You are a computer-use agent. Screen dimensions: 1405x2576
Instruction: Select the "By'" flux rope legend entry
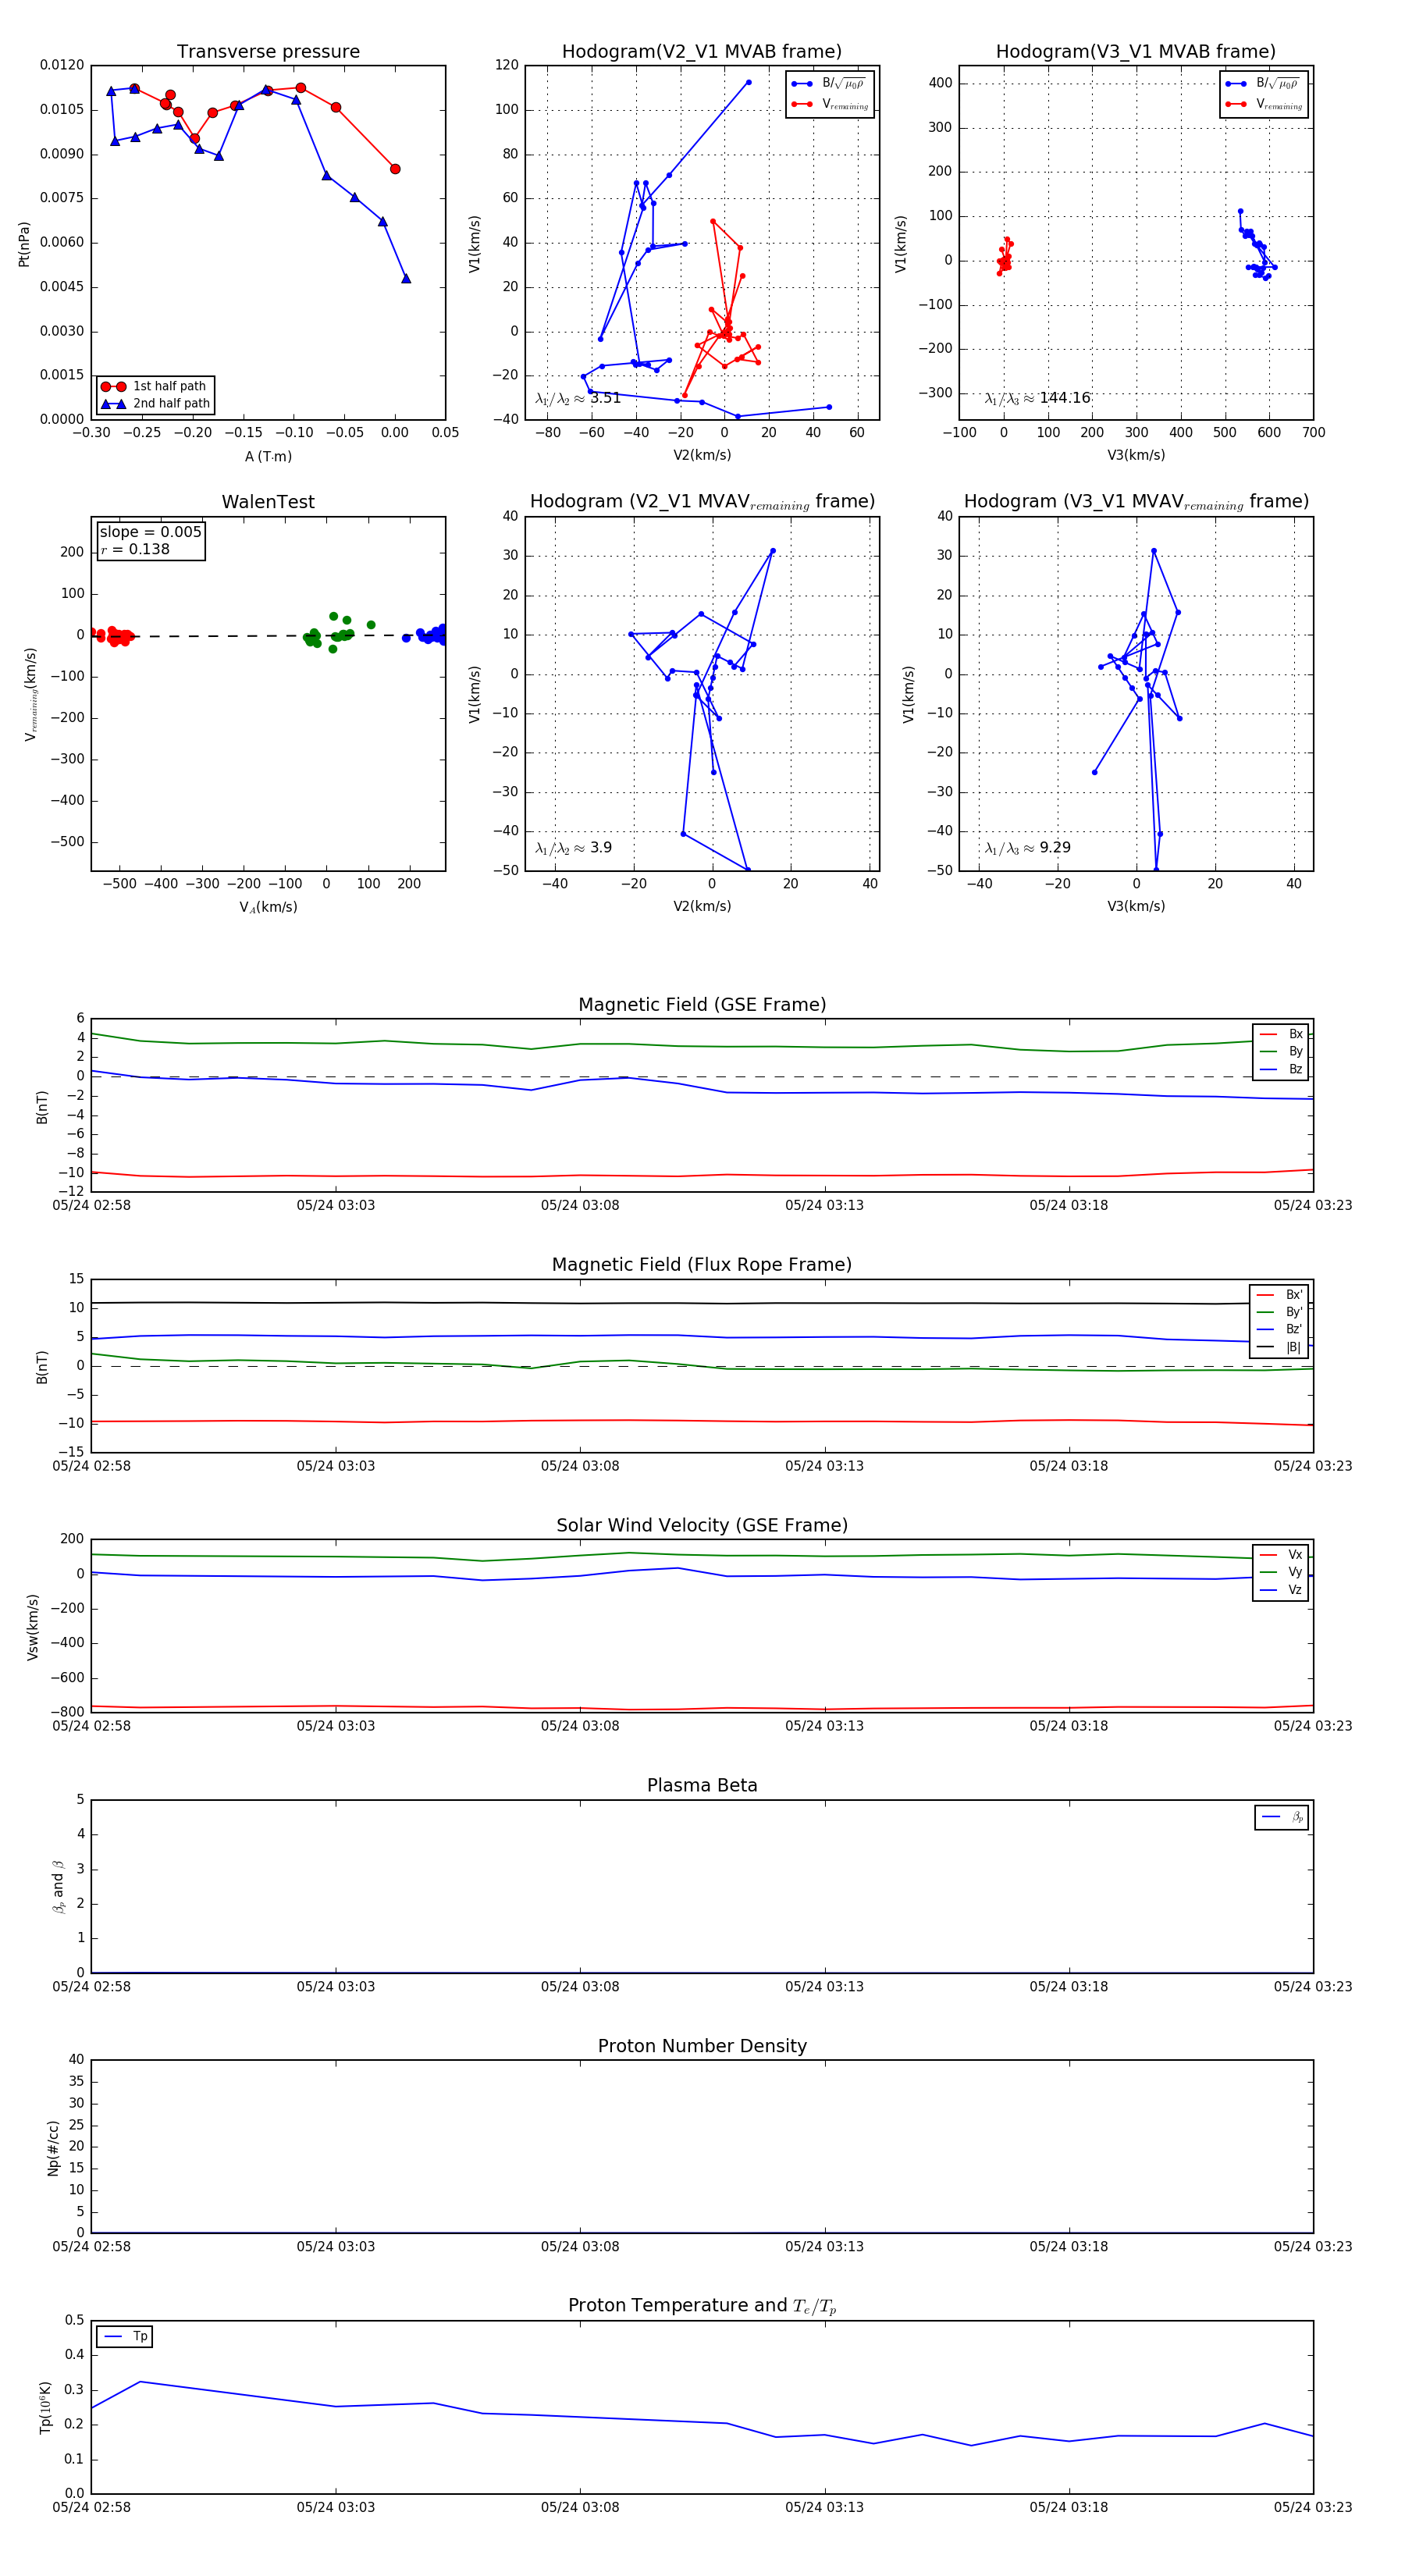coord(1280,1312)
